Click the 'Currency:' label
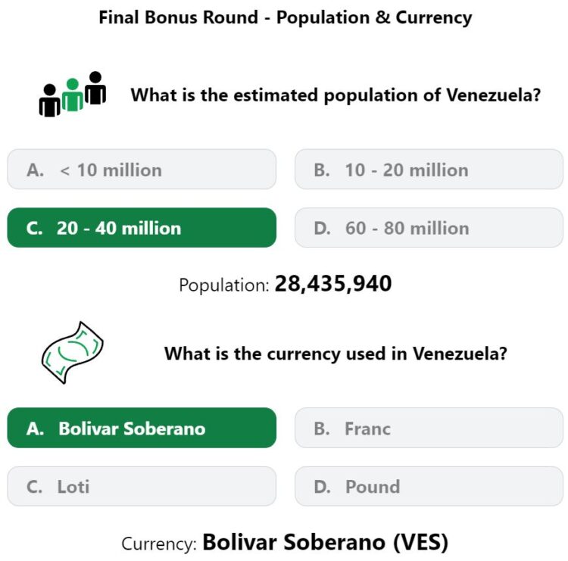This screenshot has width=568, height=561. (159, 544)
